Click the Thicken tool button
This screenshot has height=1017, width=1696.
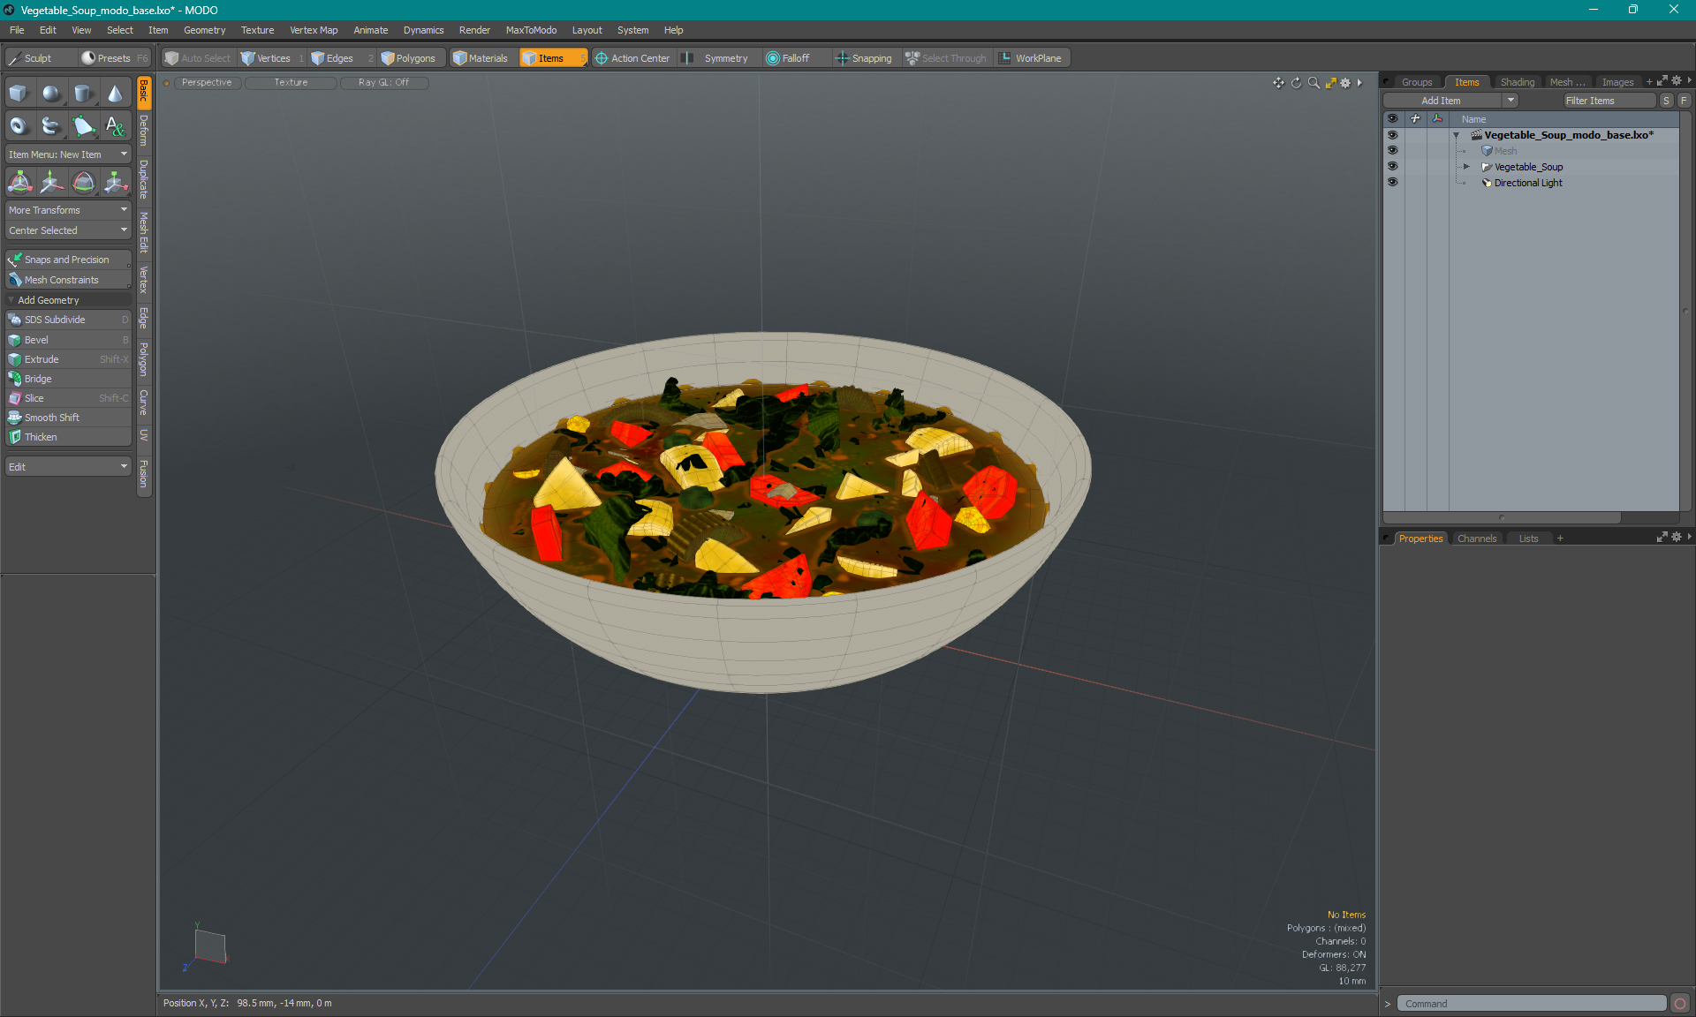(68, 437)
